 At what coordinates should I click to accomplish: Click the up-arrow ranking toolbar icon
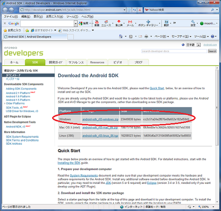pos(119,23)
